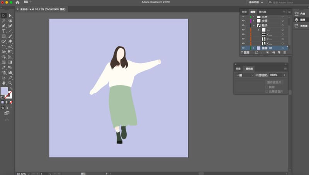Image resolution: width=309 pixels, height=175 pixels.
Task: Open Edit Toolbar three dots
Action: coord(7,120)
